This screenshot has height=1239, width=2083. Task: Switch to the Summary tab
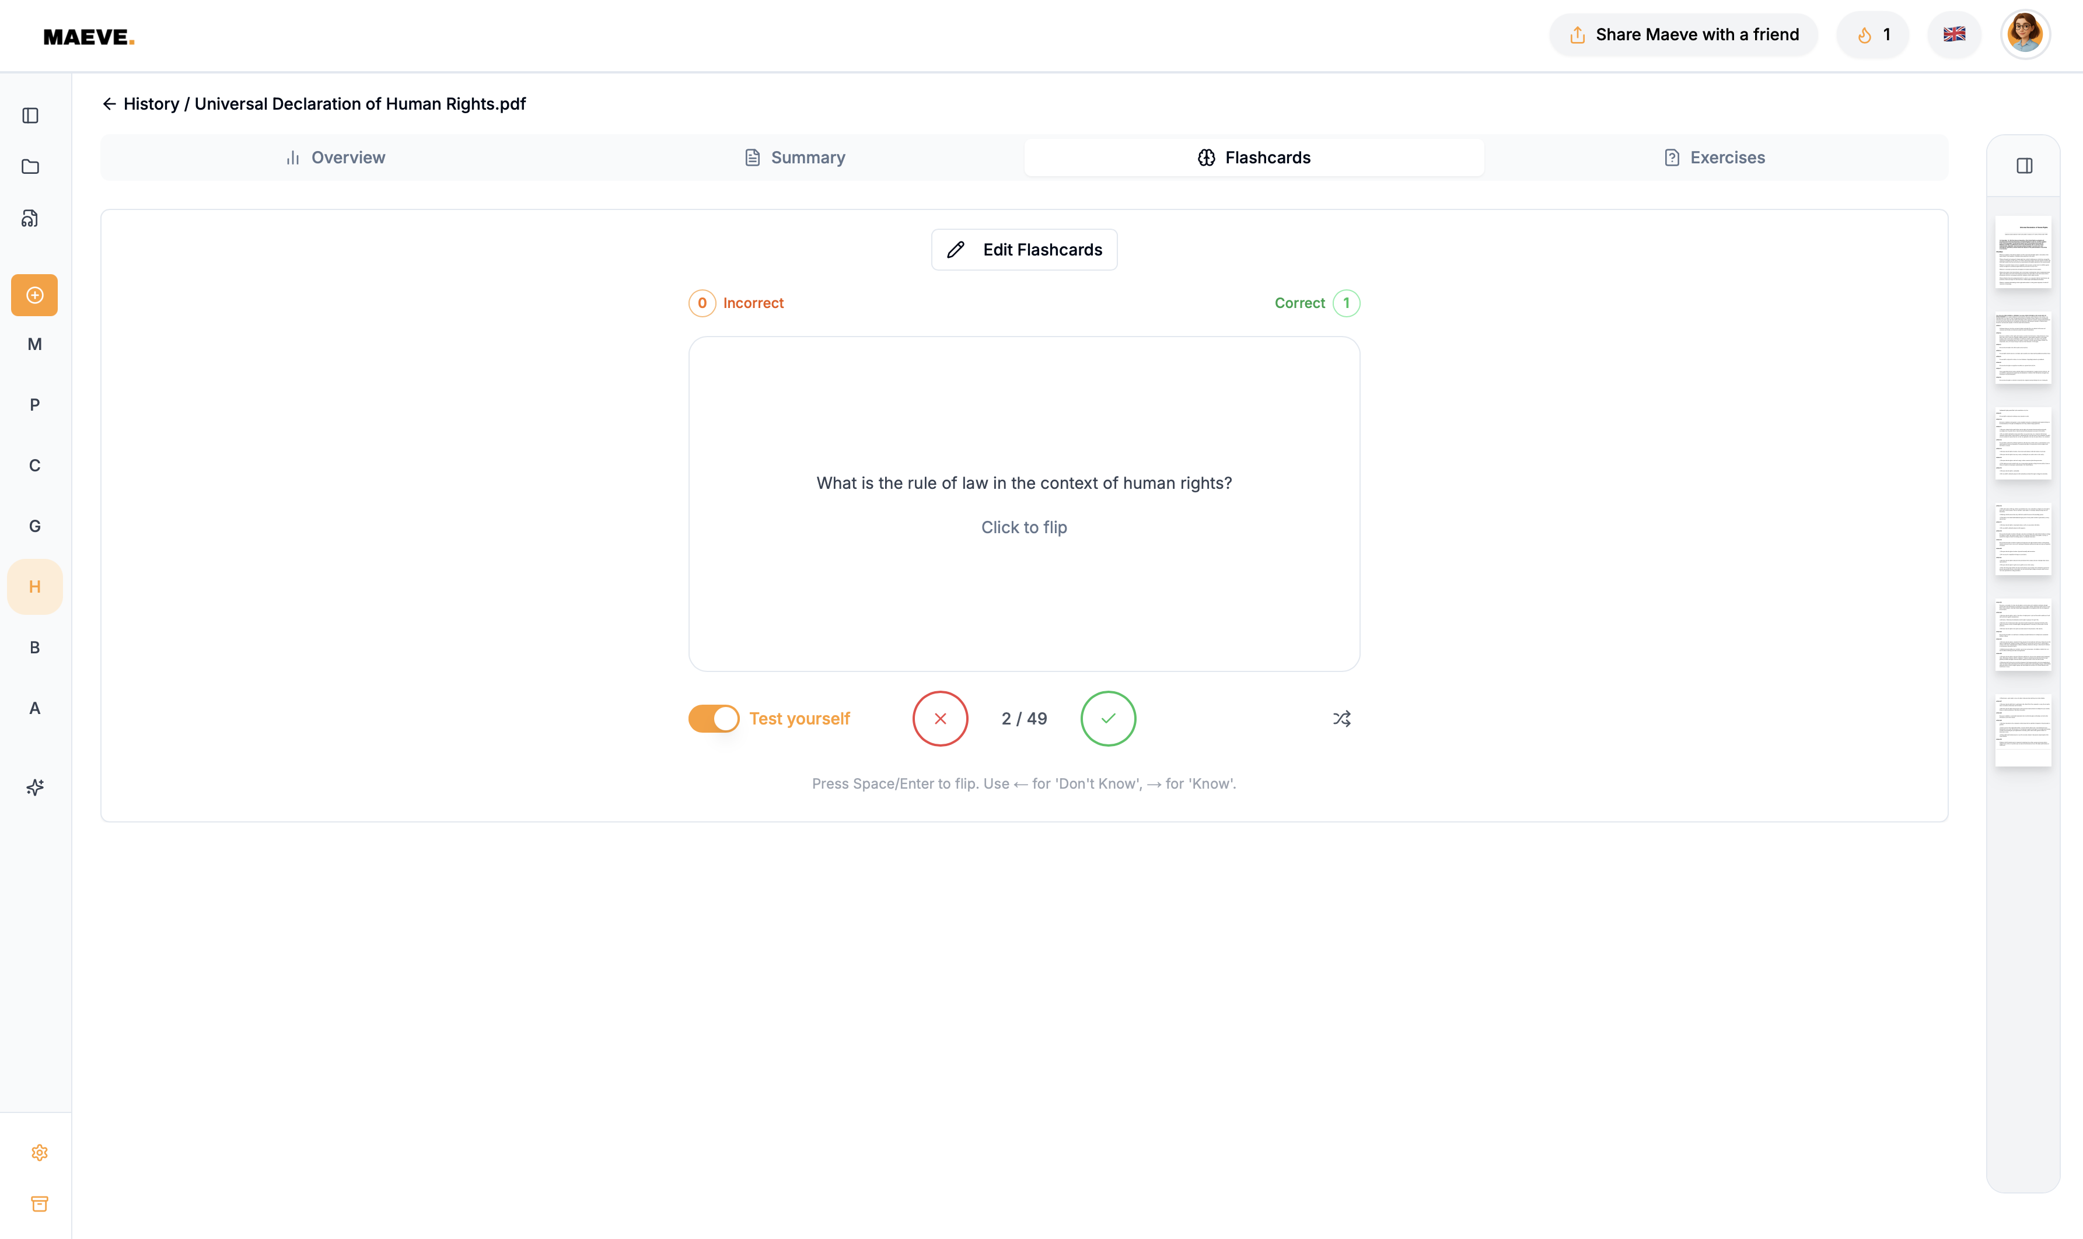pyautogui.click(x=795, y=158)
